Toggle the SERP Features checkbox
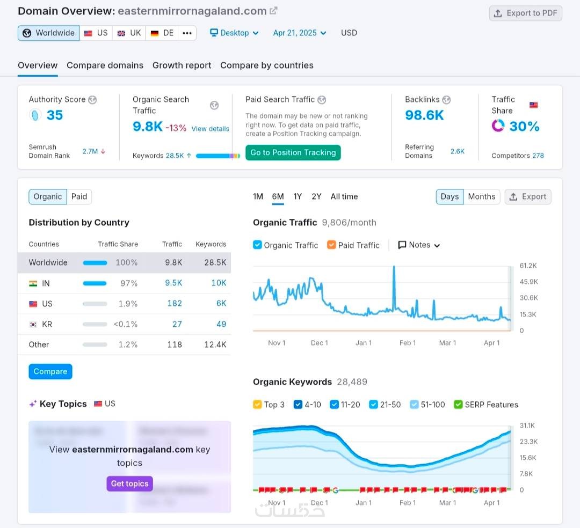 pyautogui.click(x=458, y=404)
